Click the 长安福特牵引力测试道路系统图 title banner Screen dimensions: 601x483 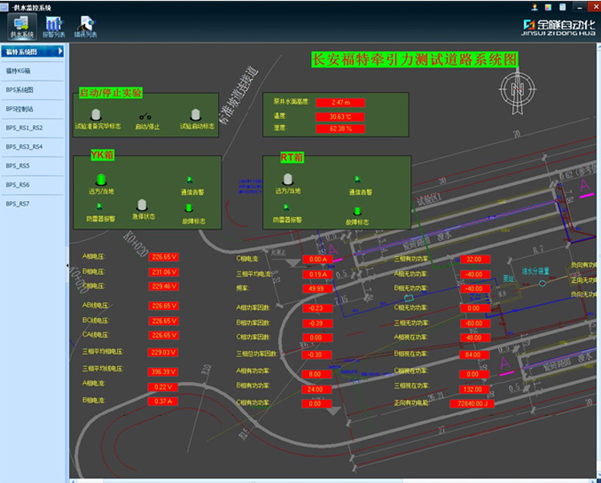click(414, 60)
